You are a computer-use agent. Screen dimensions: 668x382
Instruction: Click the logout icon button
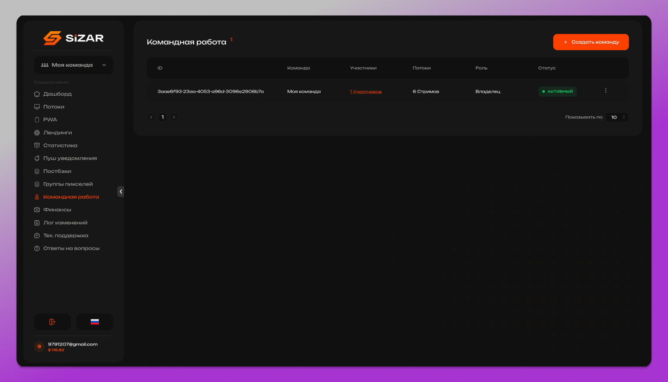52,322
